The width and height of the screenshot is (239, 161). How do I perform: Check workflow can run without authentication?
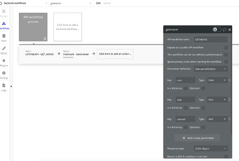[x=226, y=55]
